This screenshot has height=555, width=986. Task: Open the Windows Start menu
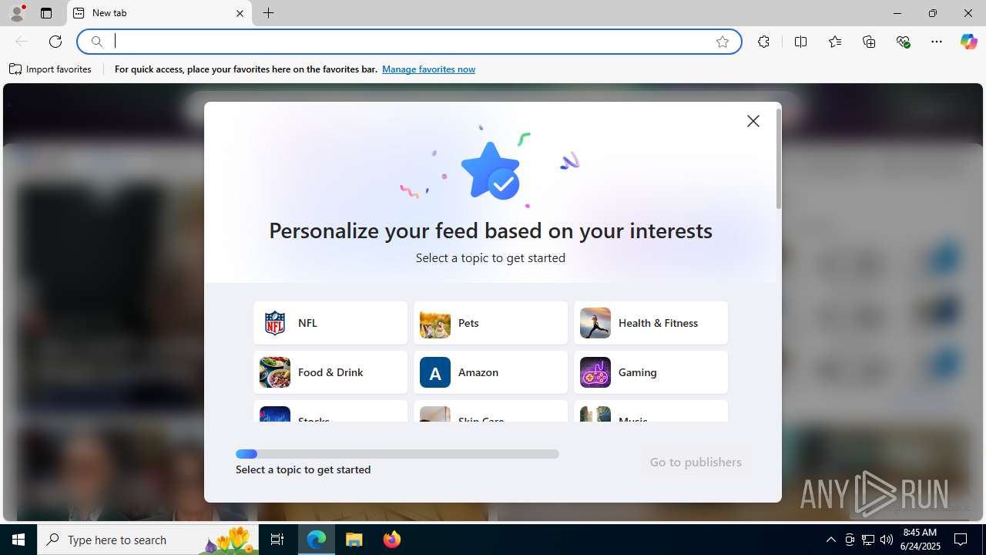[x=18, y=540]
